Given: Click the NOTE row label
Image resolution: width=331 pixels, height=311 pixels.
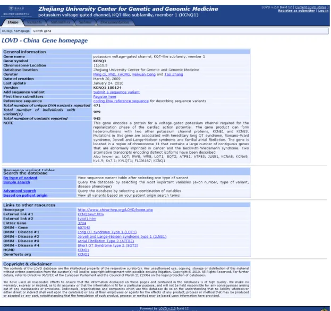Looking at the screenshot, I should click(8, 123).
